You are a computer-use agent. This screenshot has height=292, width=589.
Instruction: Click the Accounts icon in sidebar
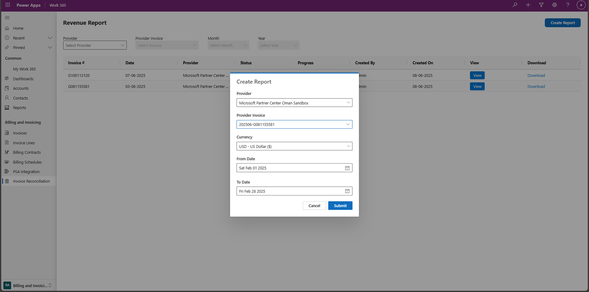(x=7, y=88)
